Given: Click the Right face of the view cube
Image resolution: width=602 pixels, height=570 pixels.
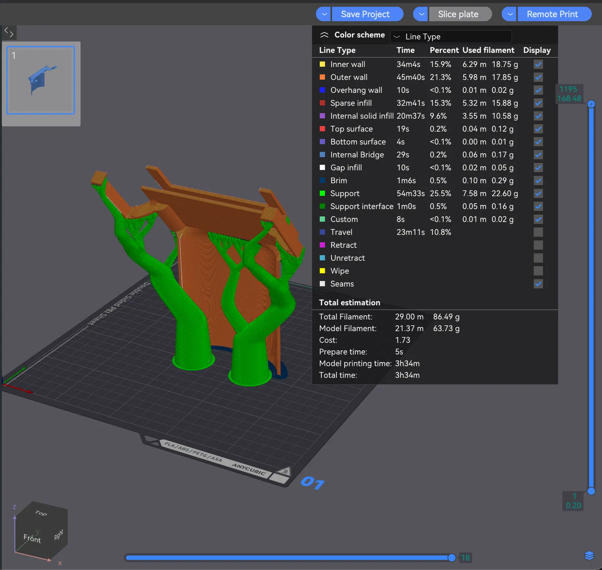Looking at the screenshot, I should [59, 535].
